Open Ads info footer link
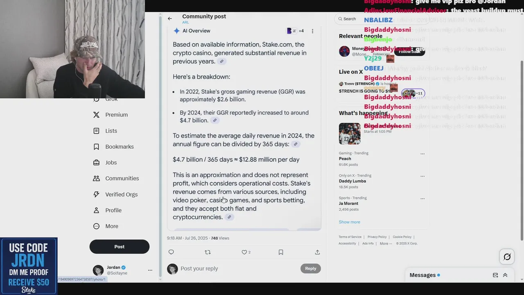Image resolution: width=524 pixels, height=295 pixels. pyautogui.click(x=368, y=243)
